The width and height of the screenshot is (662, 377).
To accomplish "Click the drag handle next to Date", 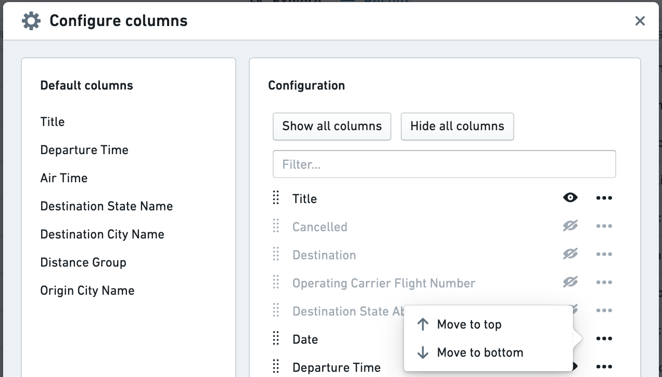I will coord(276,338).
